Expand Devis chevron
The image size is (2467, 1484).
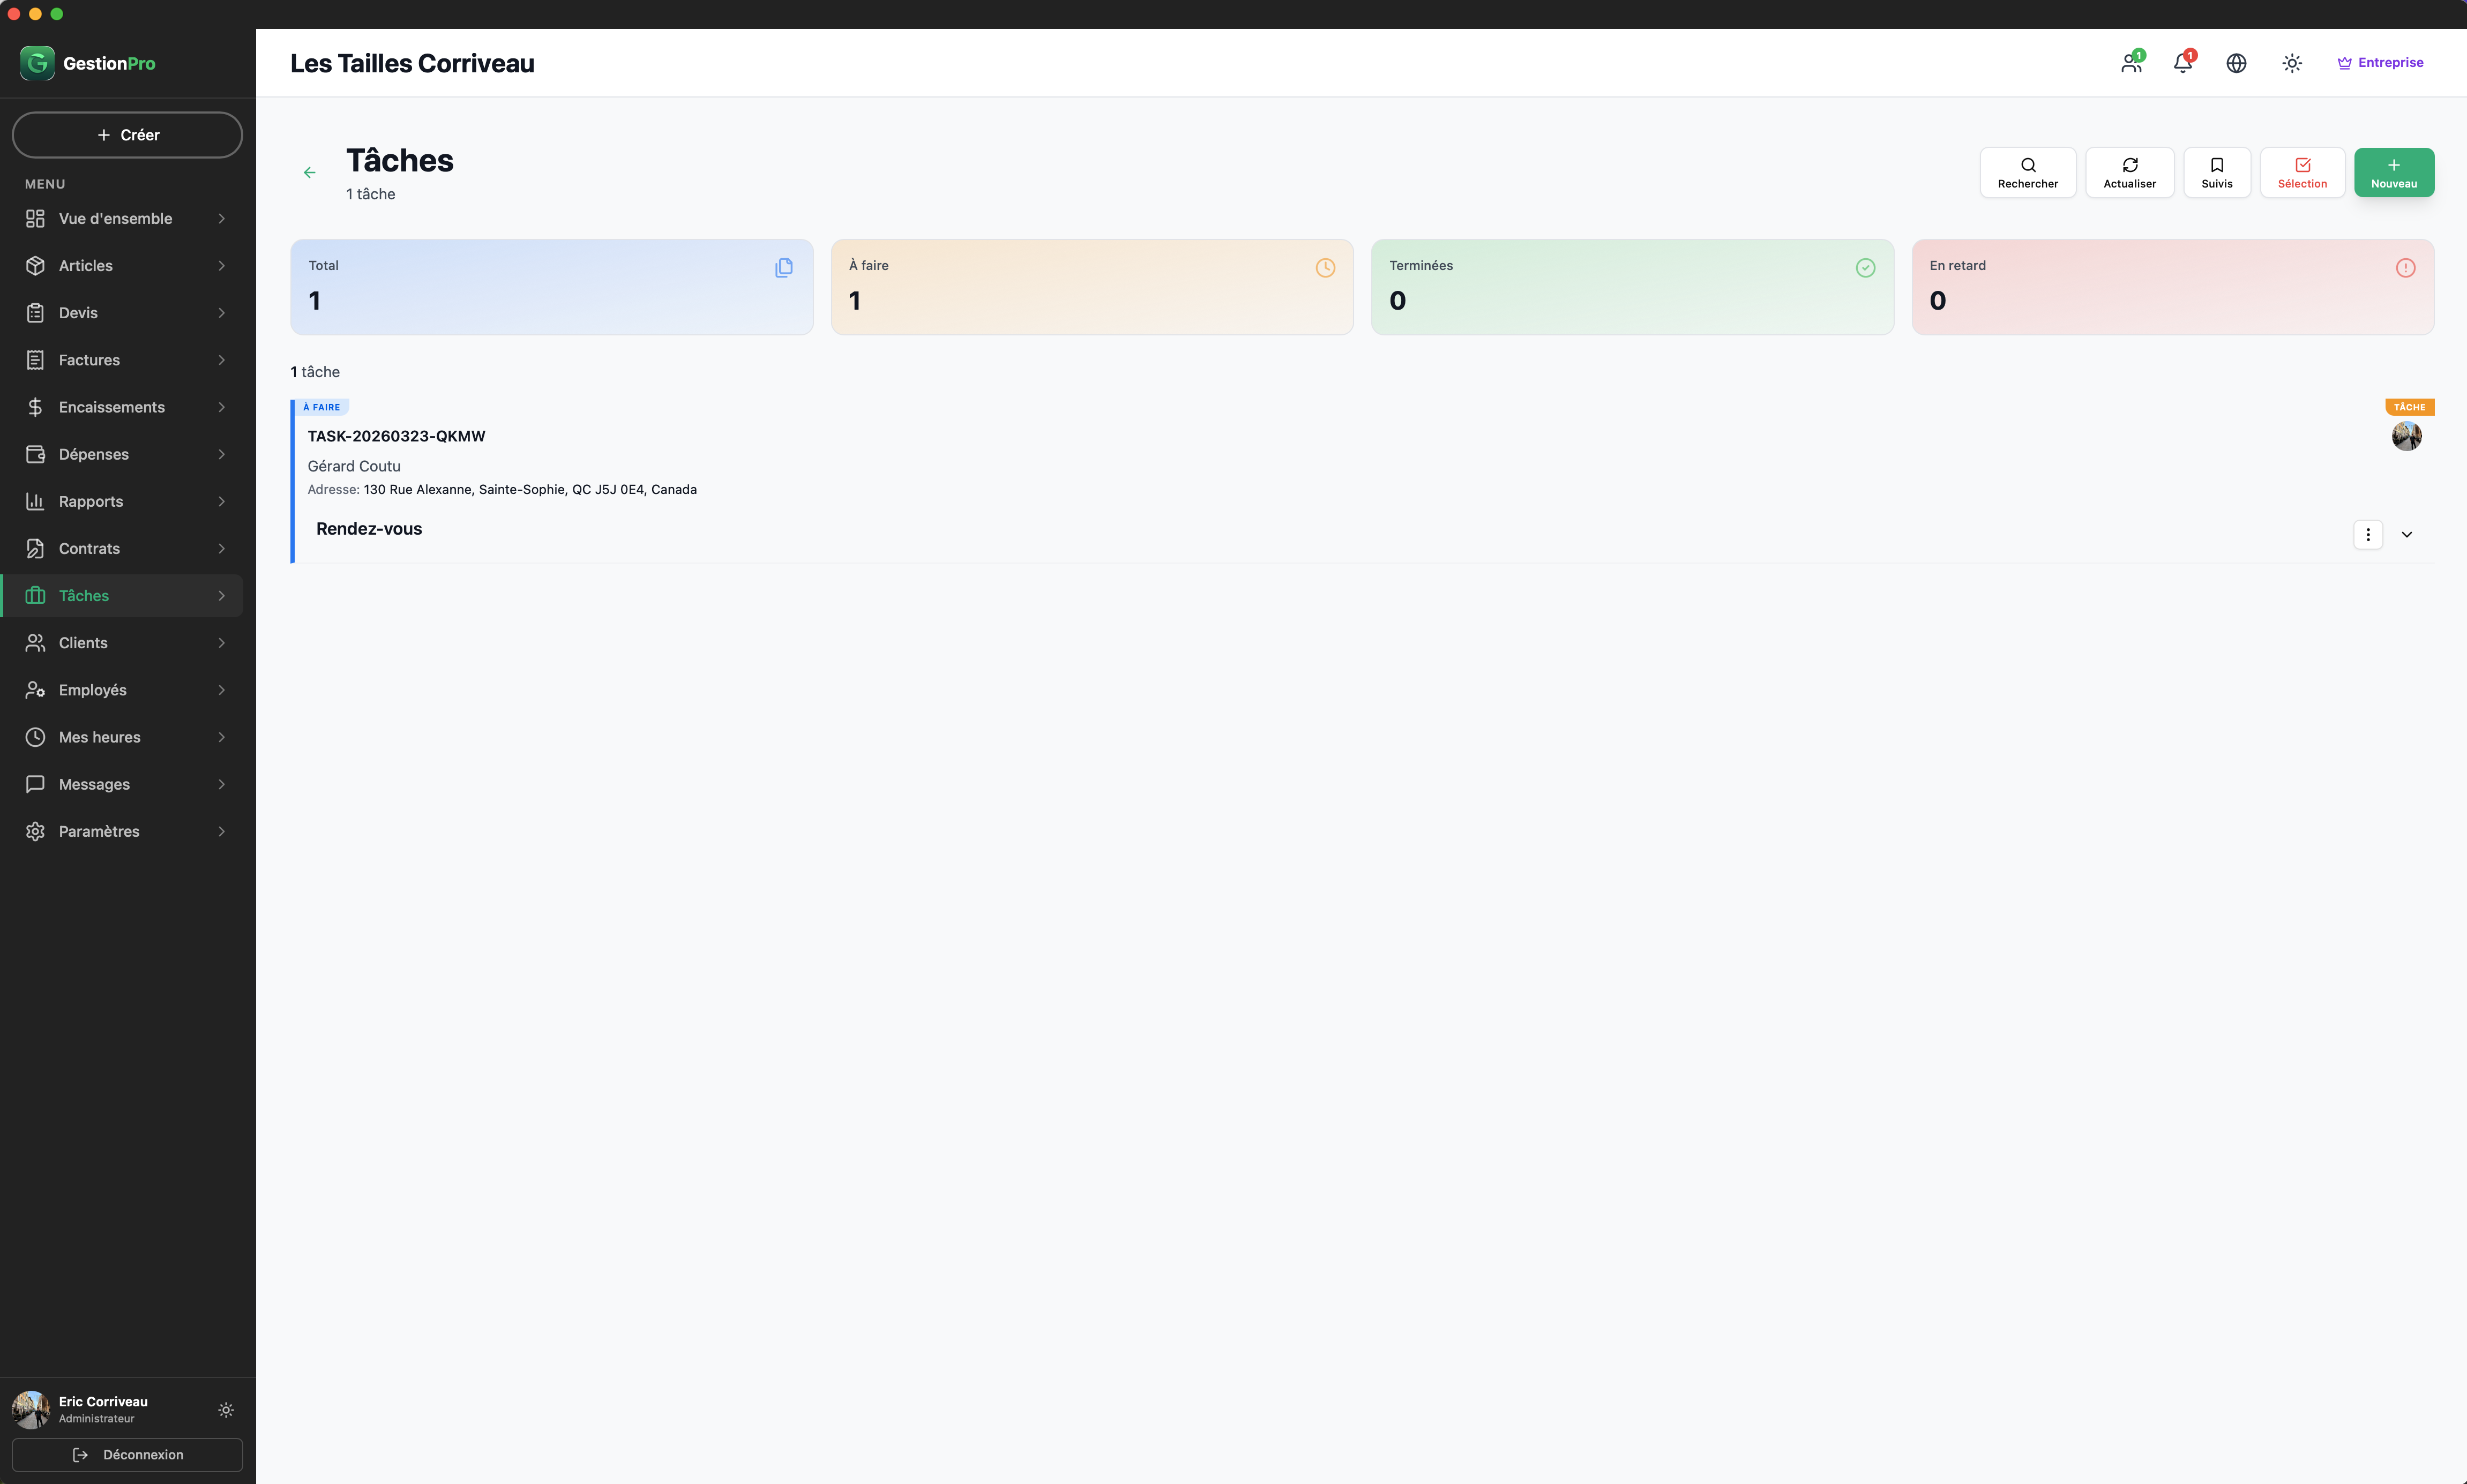(x=221, y=312)
